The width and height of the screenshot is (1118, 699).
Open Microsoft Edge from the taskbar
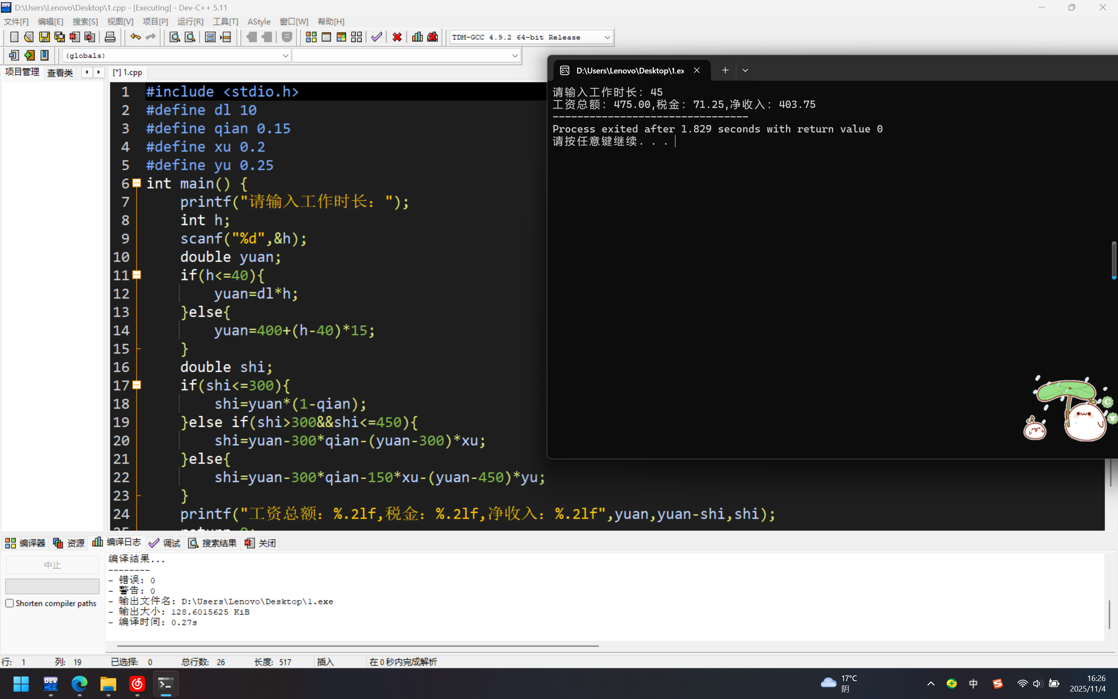[x=80, y=683]
